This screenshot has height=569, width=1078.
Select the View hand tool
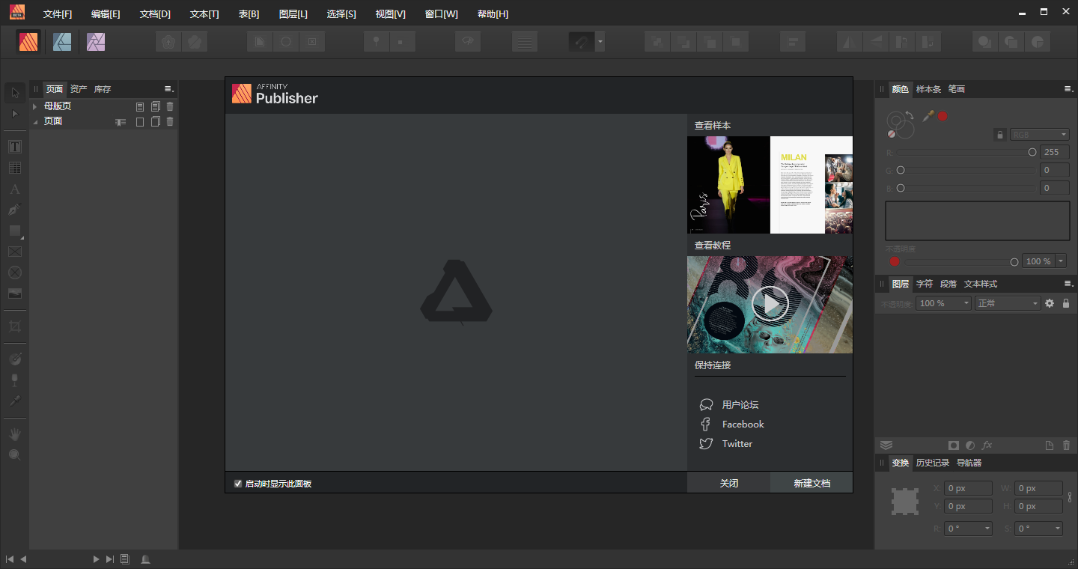click(15, 434)
